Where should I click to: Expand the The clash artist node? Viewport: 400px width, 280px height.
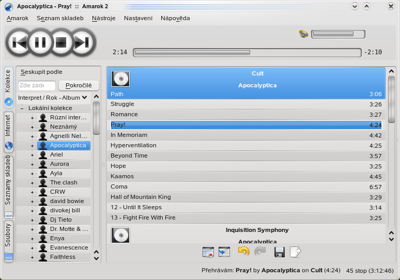[32, 183]
